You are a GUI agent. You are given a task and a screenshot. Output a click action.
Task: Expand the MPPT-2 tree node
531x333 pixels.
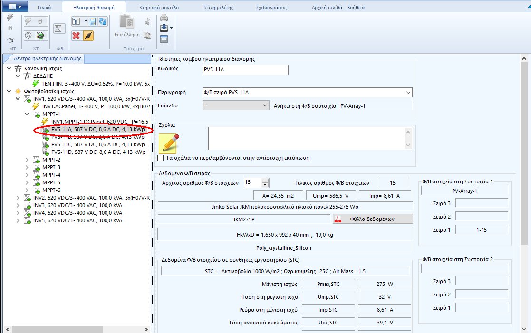(28, 160)
